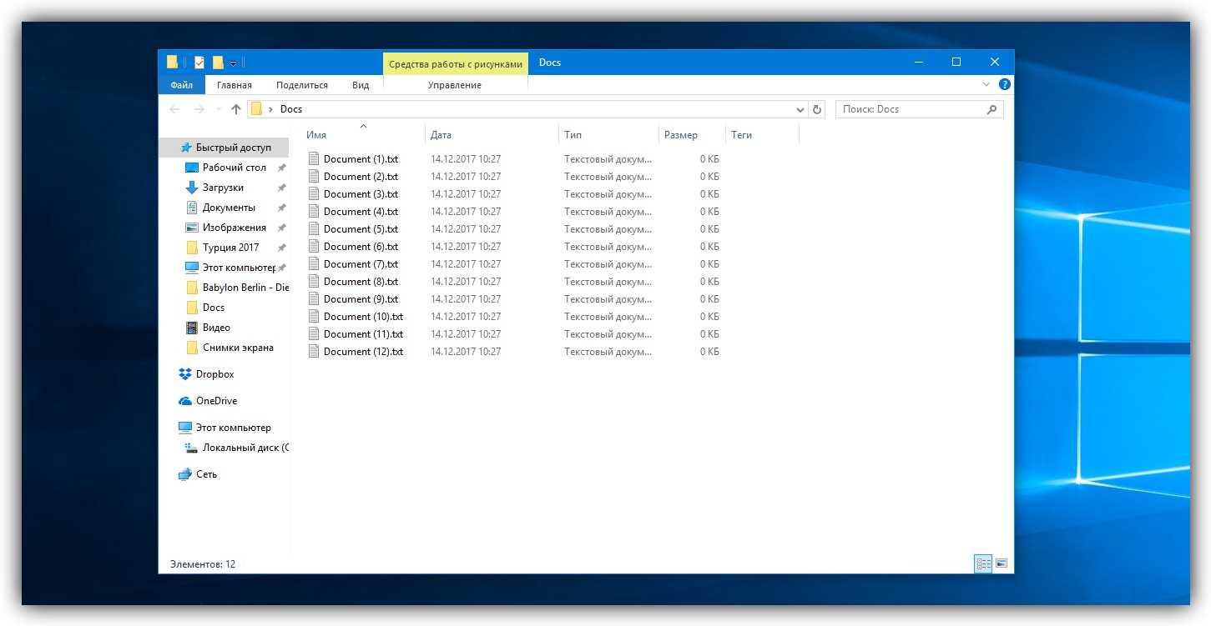
Task: Open Dropbox in the navigation pane
Action: (214, 374)
